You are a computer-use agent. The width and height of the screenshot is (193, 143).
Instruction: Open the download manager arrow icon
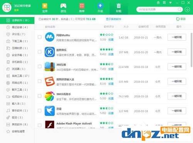[187, 9]
